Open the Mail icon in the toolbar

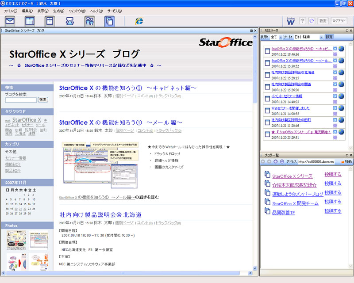[x=10, y=21]
